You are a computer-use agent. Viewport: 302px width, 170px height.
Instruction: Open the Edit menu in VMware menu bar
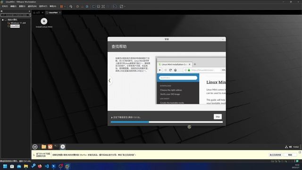click(13, 6)
